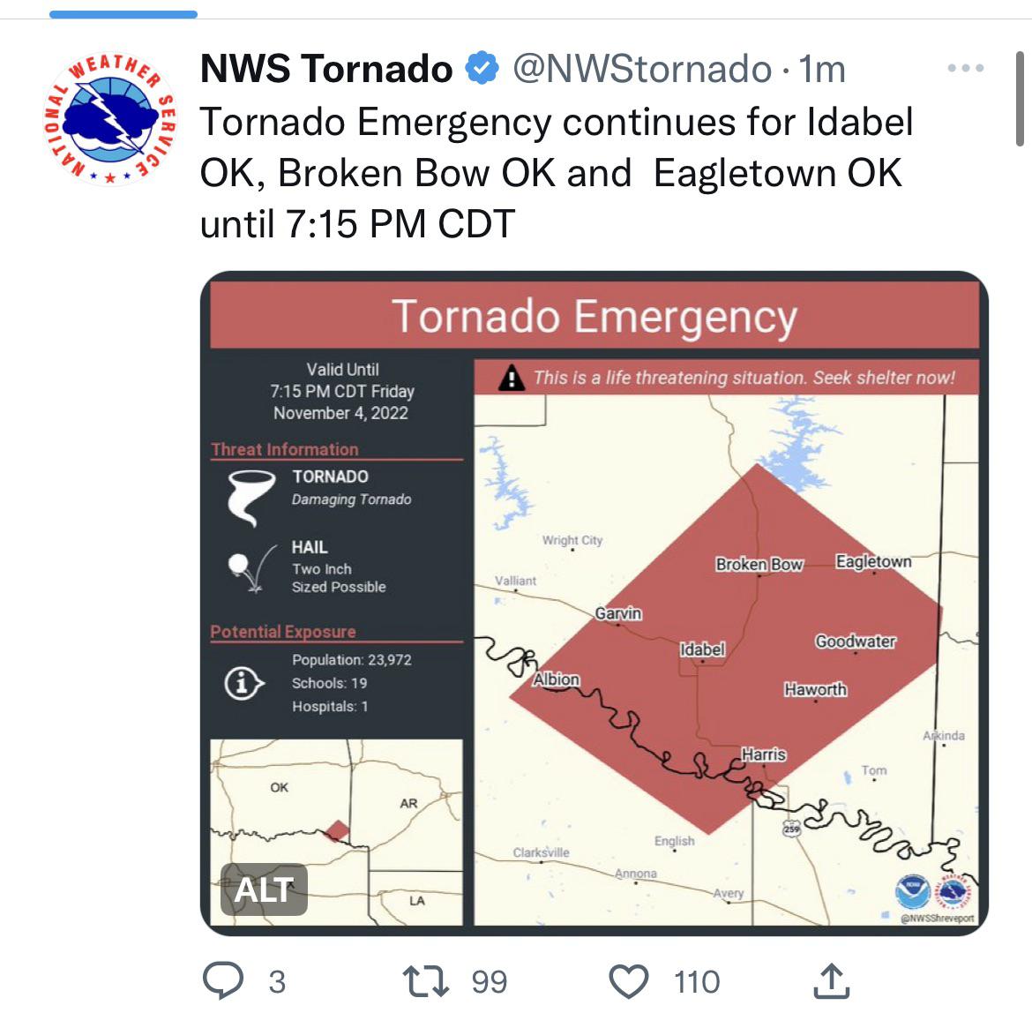This screenshot has width=1032, height=1028.
Task: Click the 99 retweet count
Action: [489, 982]
